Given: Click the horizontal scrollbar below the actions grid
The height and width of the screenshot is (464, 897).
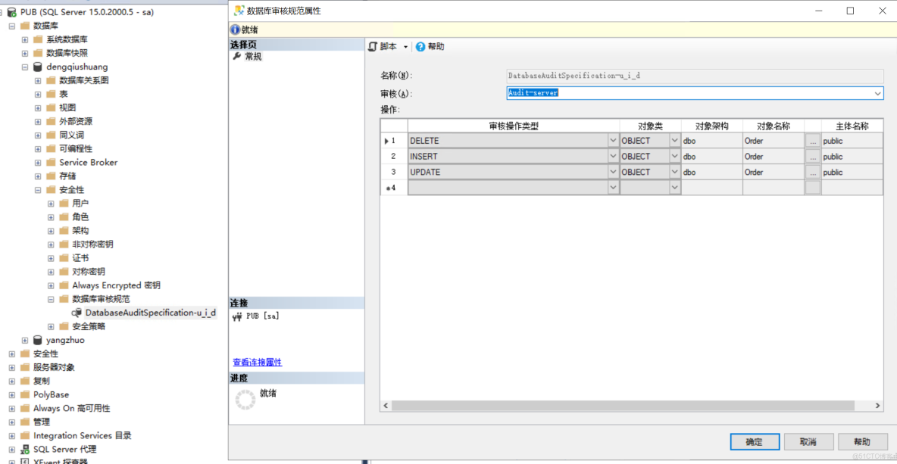Looking at the screenshot, I should 629,406.
